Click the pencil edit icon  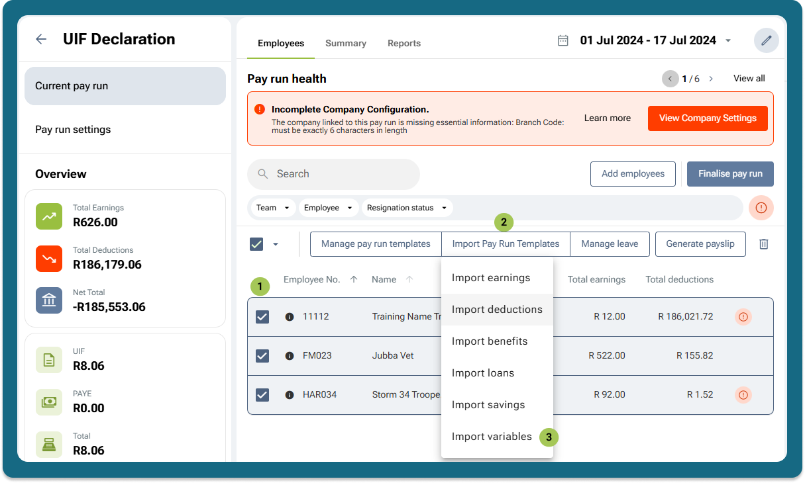coord(766,40)
